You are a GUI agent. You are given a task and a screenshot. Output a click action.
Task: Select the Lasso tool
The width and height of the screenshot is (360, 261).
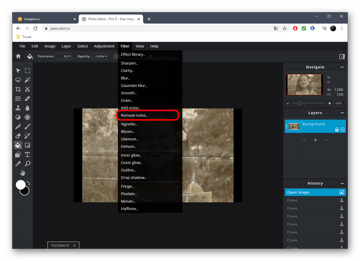click(18, 80)
